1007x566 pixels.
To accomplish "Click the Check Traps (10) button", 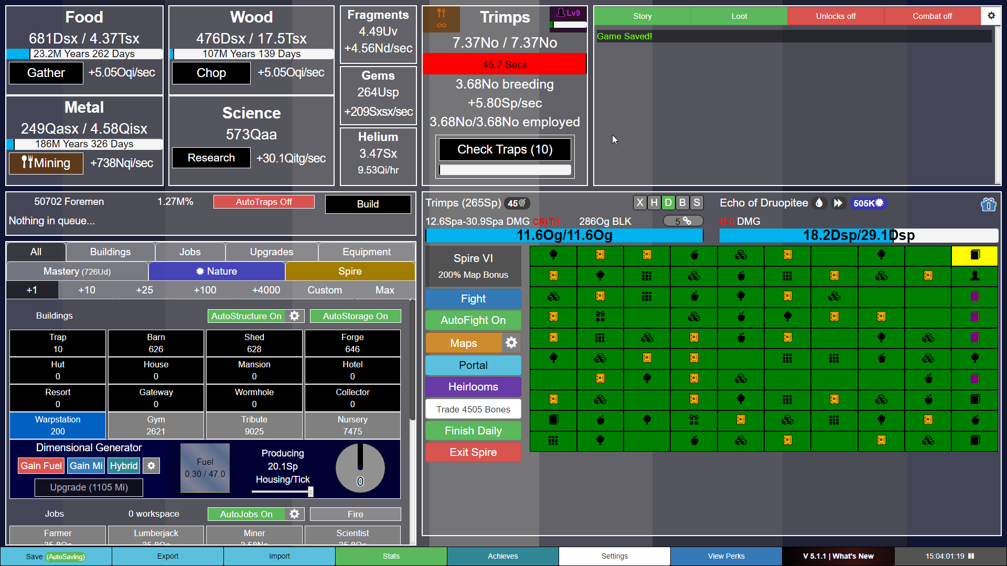I will pos(504,149).
